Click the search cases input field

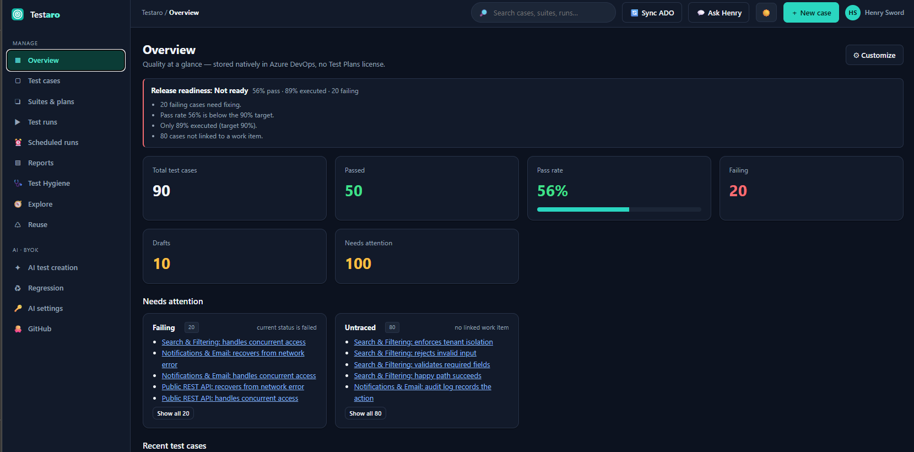coord(543,13)
